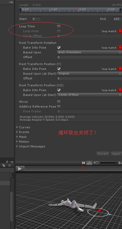This screenshot has width=122, height=229.
Task: Click the preview speed clock icon
Action: [x=96, y=163]
